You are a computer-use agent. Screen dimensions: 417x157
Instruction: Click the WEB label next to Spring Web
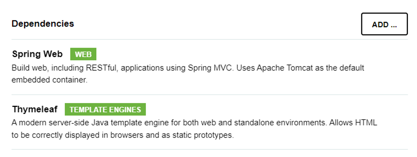tap(83, 54)
